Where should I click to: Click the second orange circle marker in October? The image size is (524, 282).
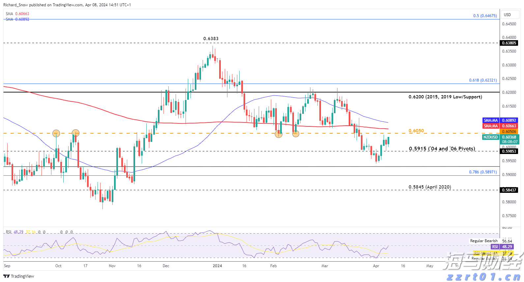(x=75, y=133)
